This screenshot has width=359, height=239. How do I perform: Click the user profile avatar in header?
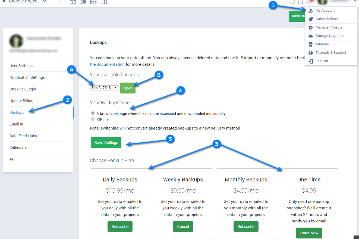tap(323, 2)
